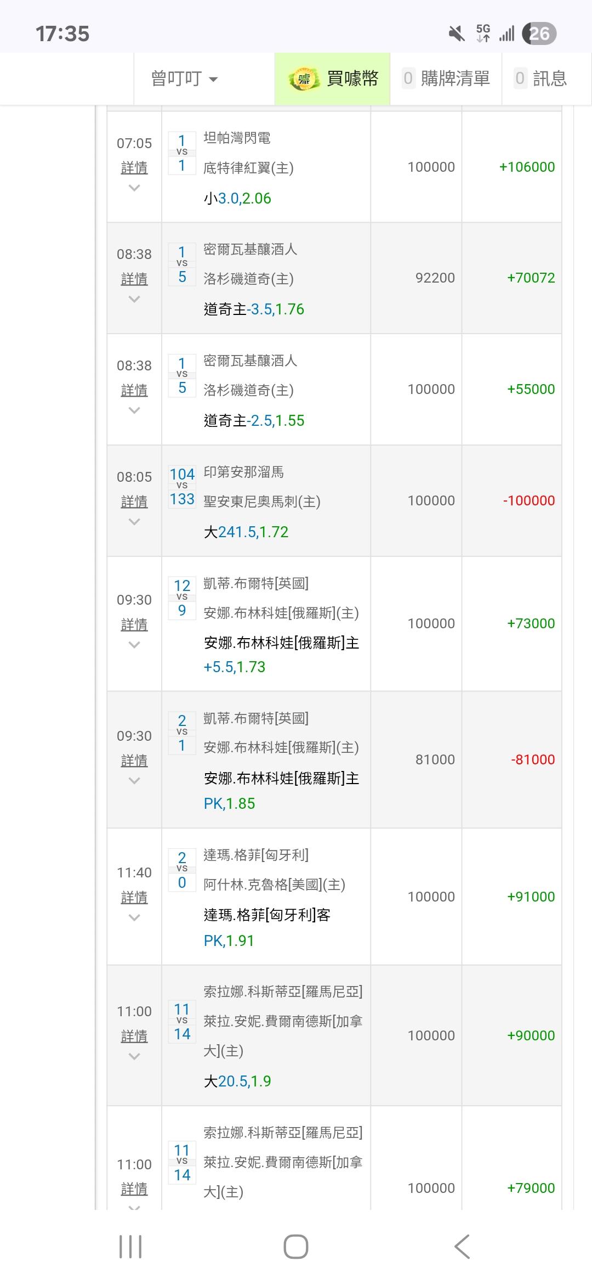This screenshot has width=592, height=1284.
Task: Tap Android back arrow
Action: point(462,1247)
